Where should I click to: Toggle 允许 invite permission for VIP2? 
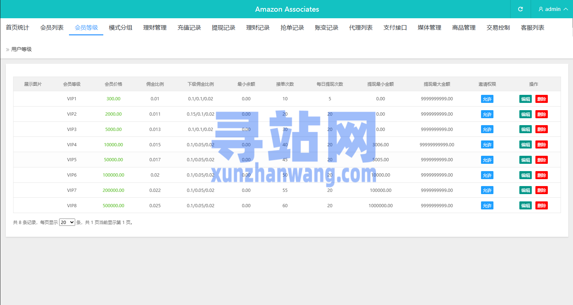(487, 114)
